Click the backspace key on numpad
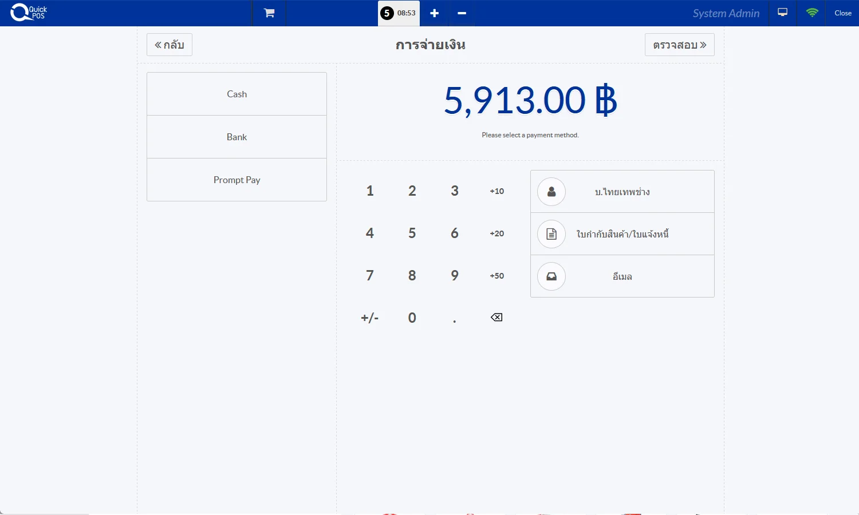 pos(497,318)
